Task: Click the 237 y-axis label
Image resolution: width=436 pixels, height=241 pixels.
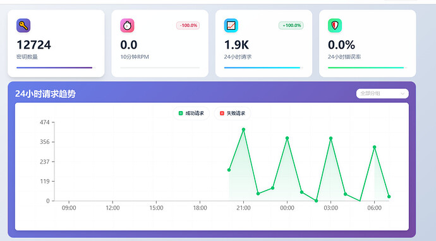Action: [44, 162]
